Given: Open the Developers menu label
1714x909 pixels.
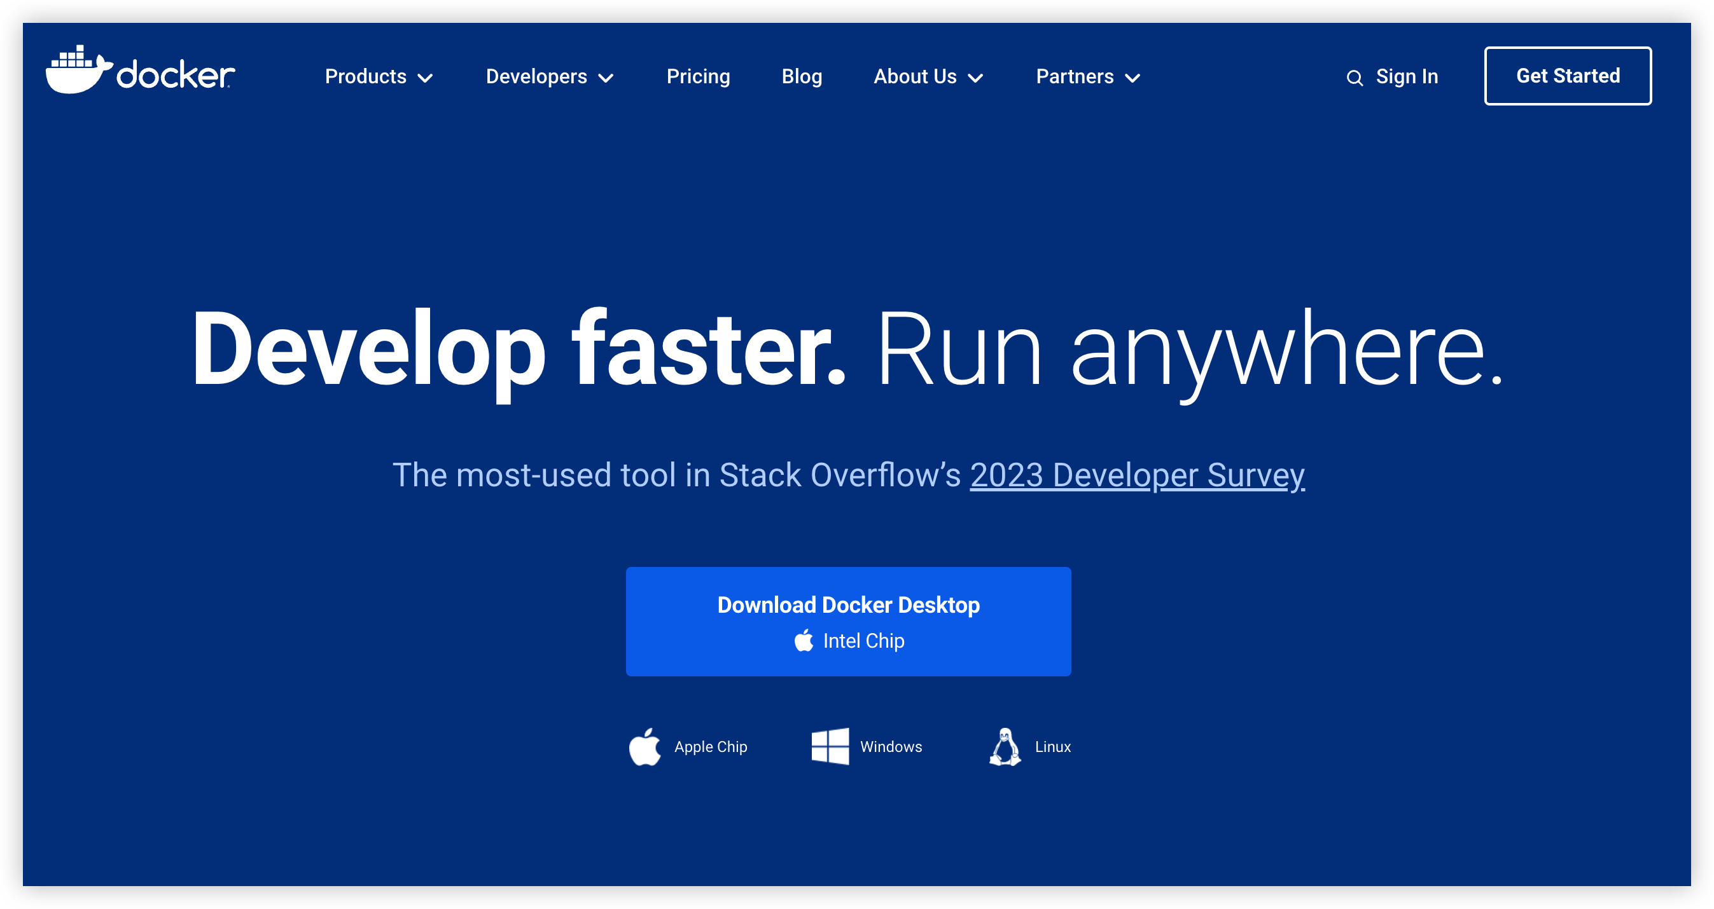Looking at the screenshot, I should [x=536, y=77].
